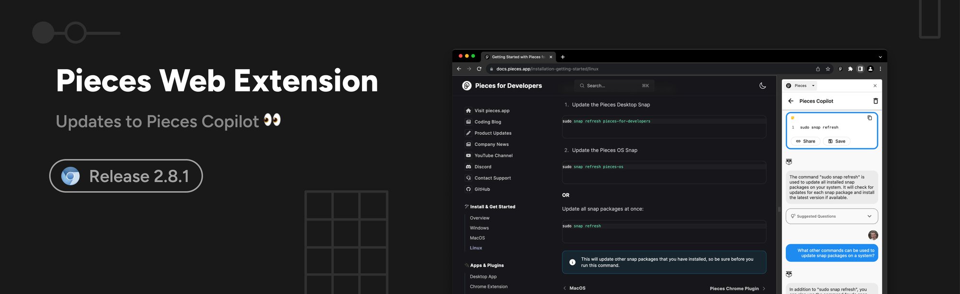Click the browser forward arrow

[469, 69]
